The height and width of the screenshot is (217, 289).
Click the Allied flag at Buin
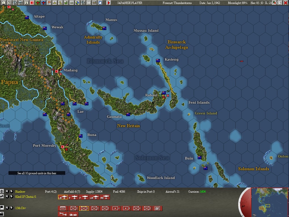[x=200, y=157]
